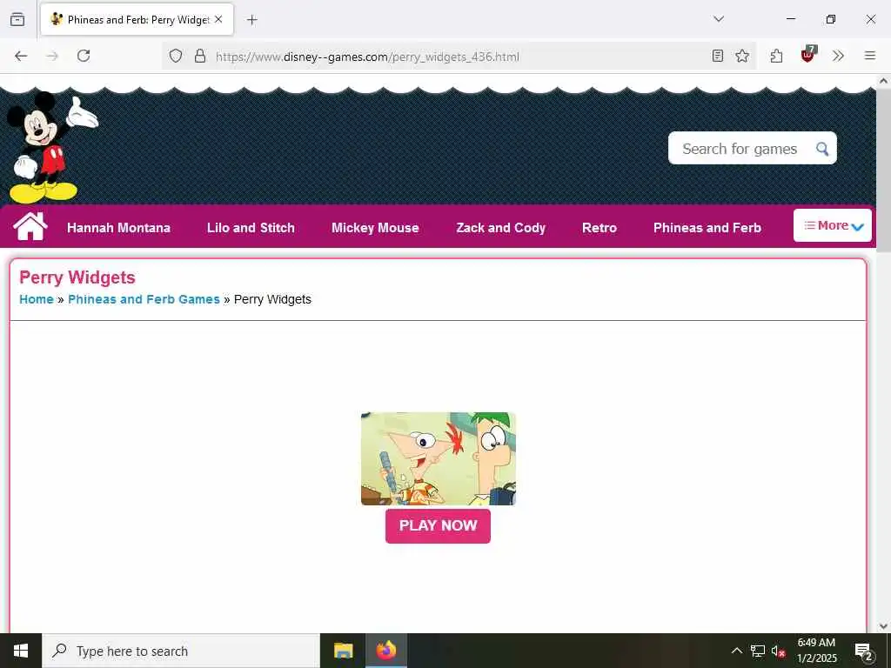
Task: Open Hannah Montana games category
Action: 118,228
